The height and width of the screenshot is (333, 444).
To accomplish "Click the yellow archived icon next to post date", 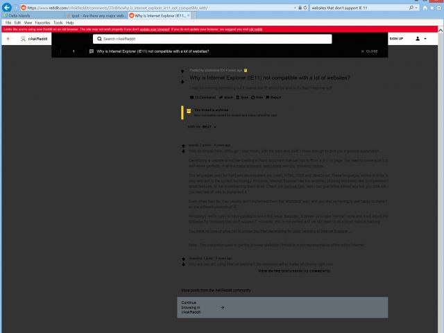I will pyautogui.click(x=246, y=70).
